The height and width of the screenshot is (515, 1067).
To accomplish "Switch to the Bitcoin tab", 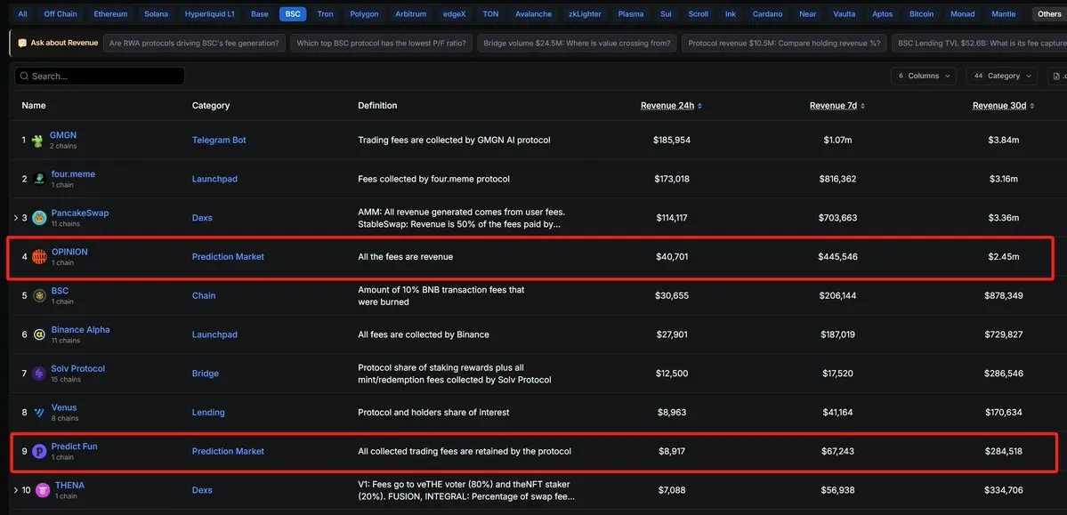I will [x=922, y=13].
